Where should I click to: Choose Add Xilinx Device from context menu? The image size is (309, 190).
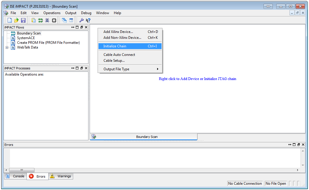[x=130, y=32]
